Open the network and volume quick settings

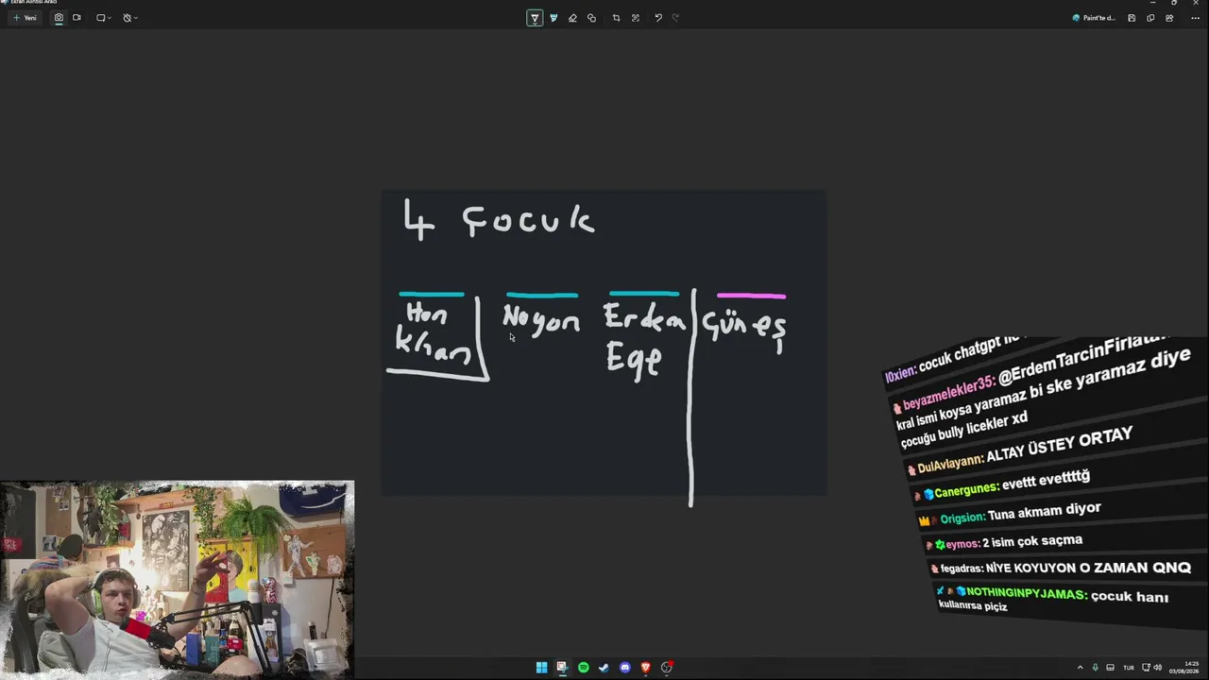[x=1151, y=668]
